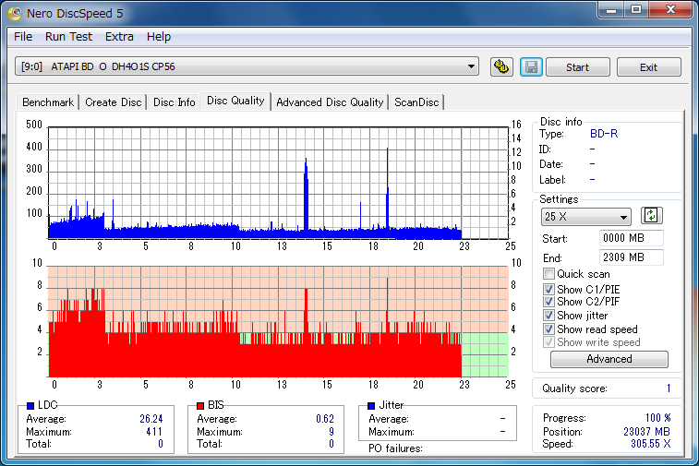
Task: Open the Extra menu
Action: click(x=119, y=37)
